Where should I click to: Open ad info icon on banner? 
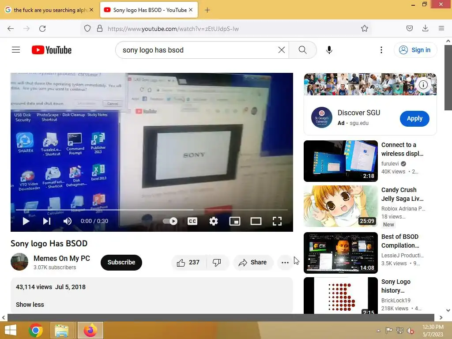coord(423,85)
